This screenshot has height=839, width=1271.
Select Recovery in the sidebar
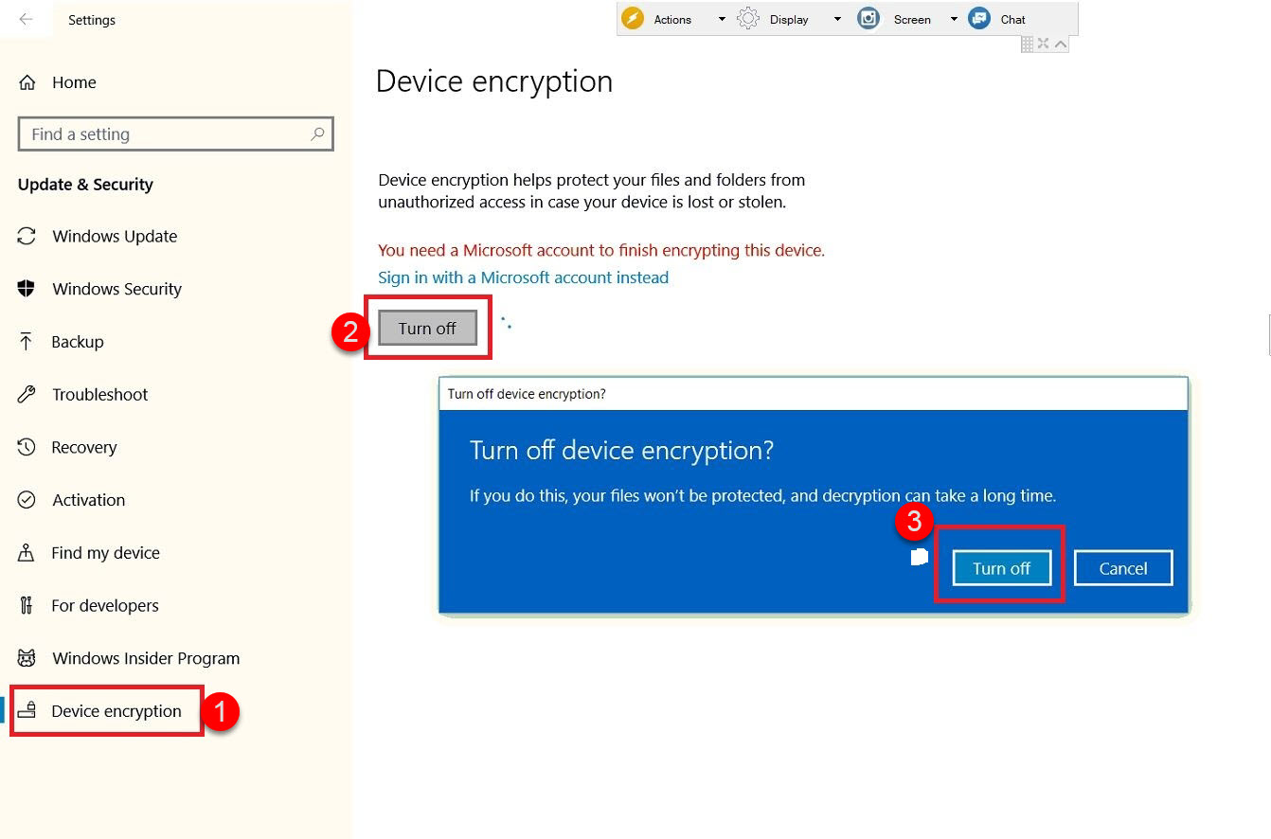coord(84,447)
